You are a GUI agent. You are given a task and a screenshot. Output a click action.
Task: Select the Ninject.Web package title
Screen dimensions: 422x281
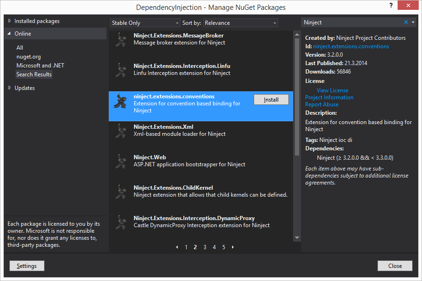coord(150,157)
